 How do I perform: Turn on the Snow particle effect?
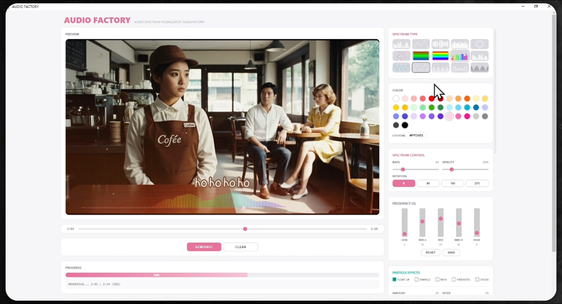(477, 280)
